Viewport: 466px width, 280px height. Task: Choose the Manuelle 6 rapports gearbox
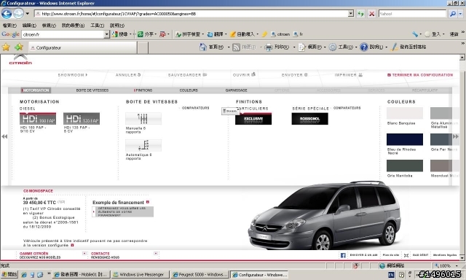tap(143, 118)
